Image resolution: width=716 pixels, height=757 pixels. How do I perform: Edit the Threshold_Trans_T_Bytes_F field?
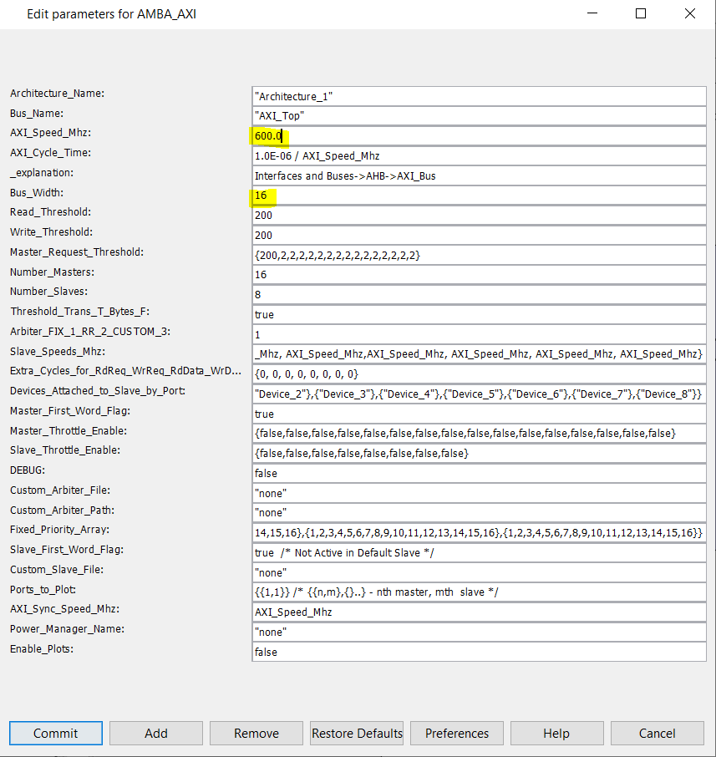[479, 314]
